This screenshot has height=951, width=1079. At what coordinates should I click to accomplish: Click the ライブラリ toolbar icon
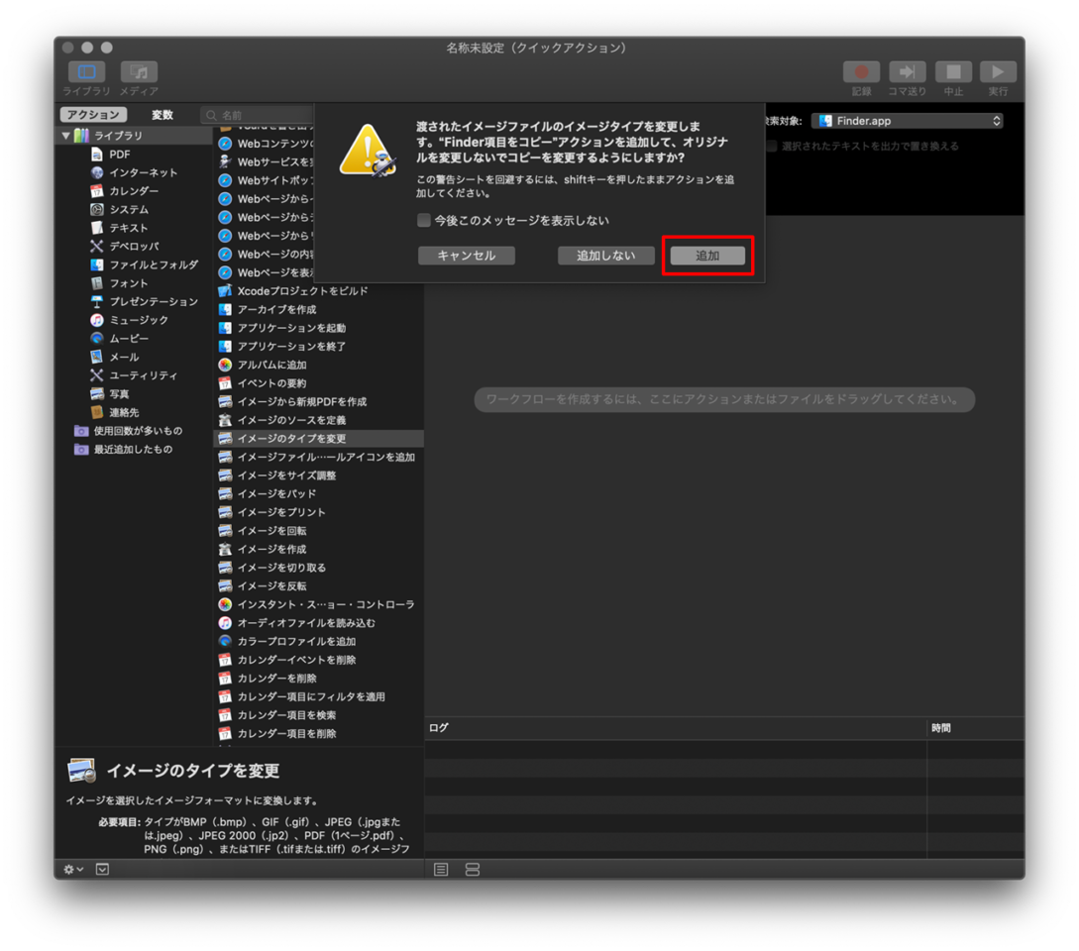click(86, 72)
